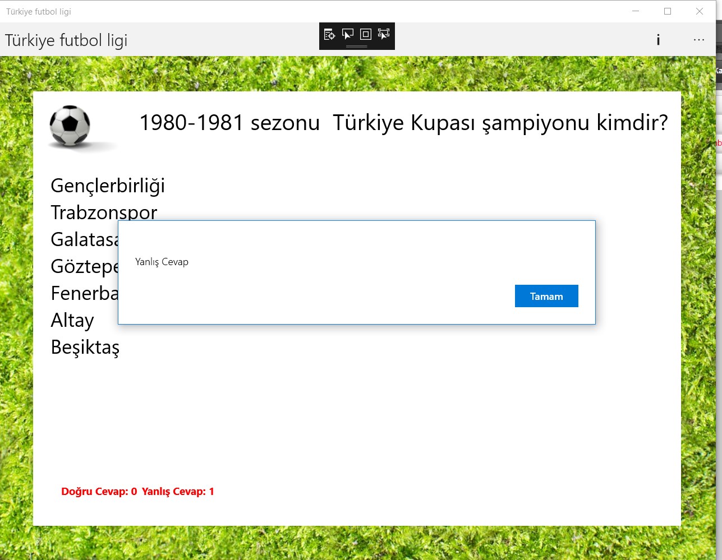Close the Türkiye futbol ligi window
722x560 pixels.
(x=700, y=11)
